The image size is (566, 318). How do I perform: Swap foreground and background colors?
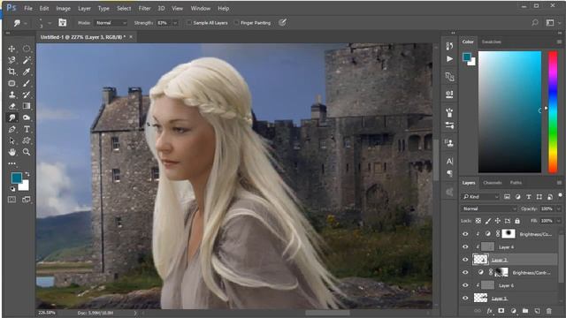tap(27, 174)
